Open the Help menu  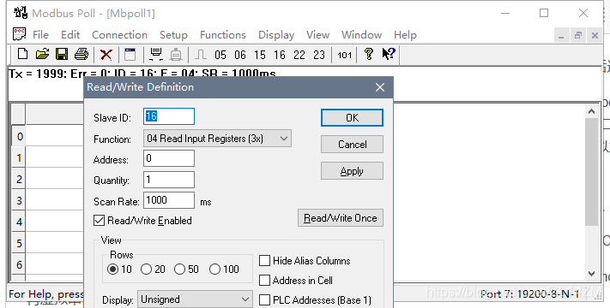(x=405, y=35)
